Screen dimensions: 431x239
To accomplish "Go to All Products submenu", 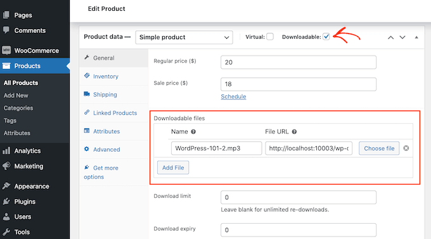I will point(21,83).
